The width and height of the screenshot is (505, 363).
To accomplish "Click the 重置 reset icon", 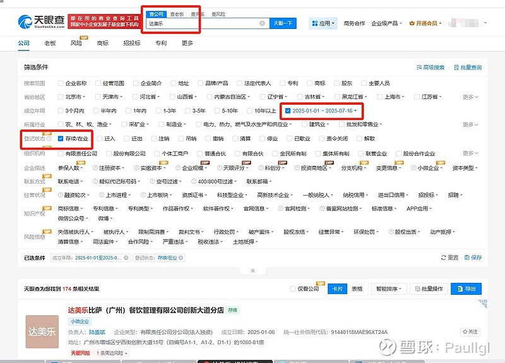I will pyautogui.click(x=444, y=258).
